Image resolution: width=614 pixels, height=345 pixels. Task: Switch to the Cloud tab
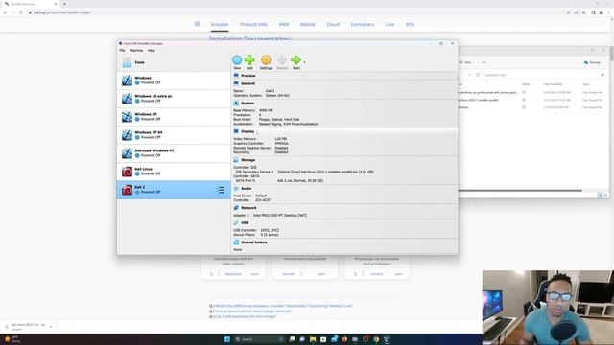[x=333, y=24]
